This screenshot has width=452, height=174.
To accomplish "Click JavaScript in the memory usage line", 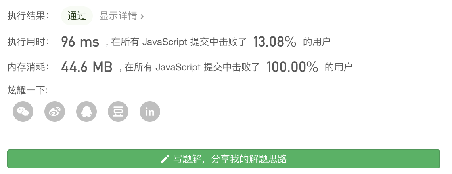I will 178,68.
